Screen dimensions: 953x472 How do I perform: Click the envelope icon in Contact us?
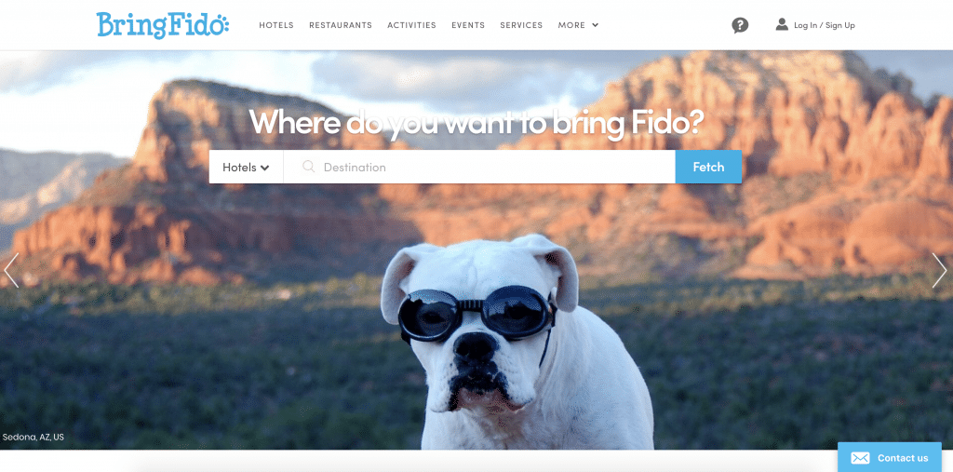tap(860, 458)
